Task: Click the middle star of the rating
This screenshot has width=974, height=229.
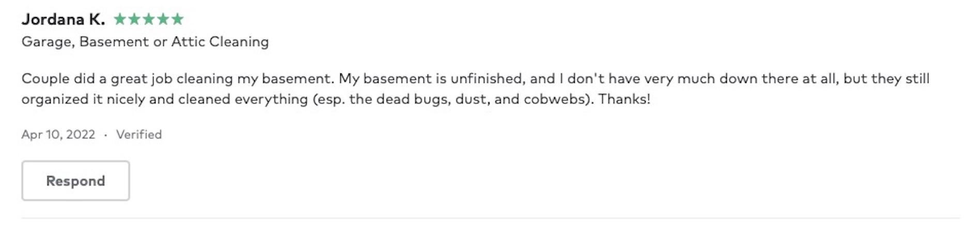Action: click(148, 20)
